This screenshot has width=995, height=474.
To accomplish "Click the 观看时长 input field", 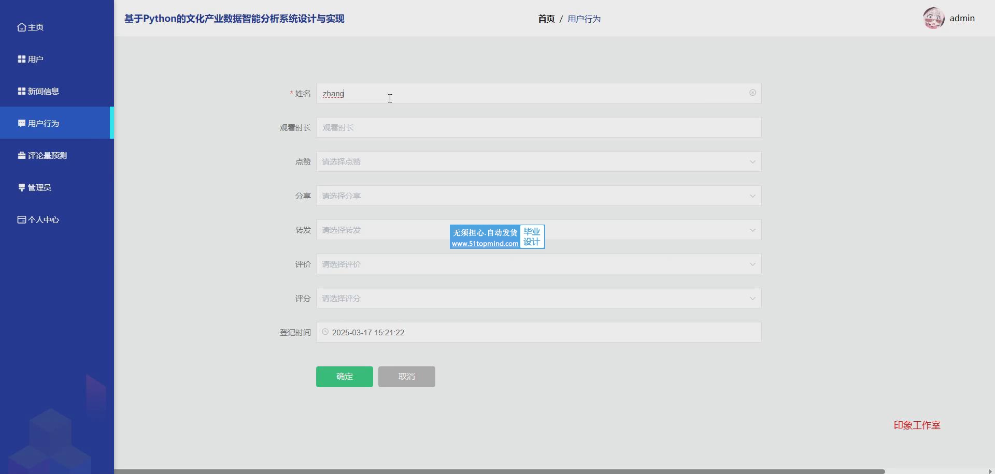I will click(538, 128).
